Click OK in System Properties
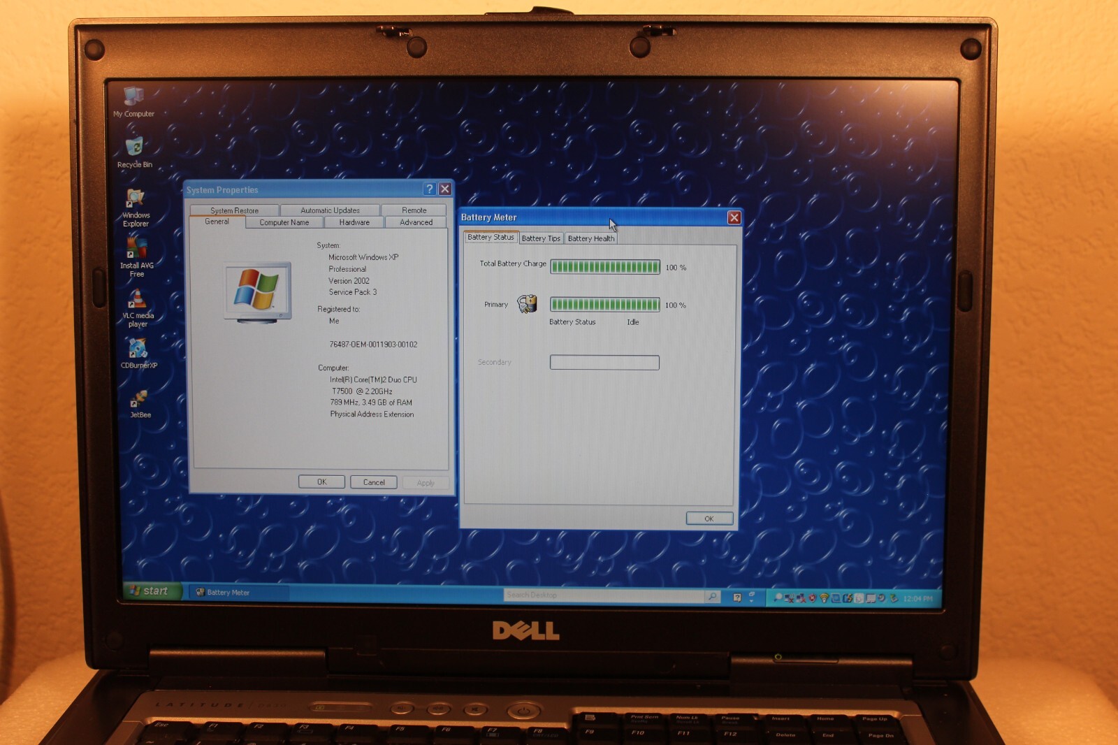The width and height of the screenshot is (1118, 745). [x=321, y=482]
